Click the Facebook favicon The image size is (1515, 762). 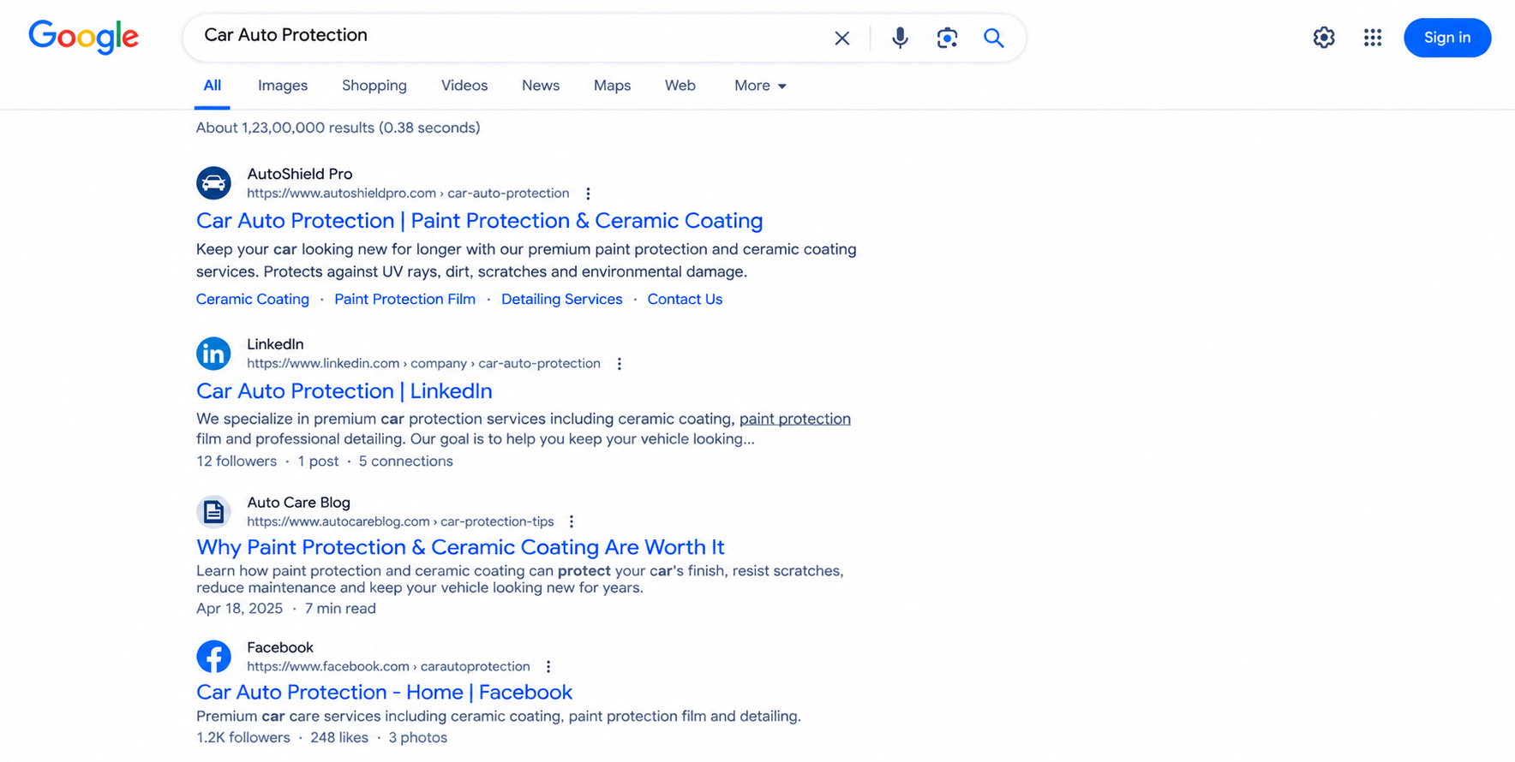click(213, 657)
